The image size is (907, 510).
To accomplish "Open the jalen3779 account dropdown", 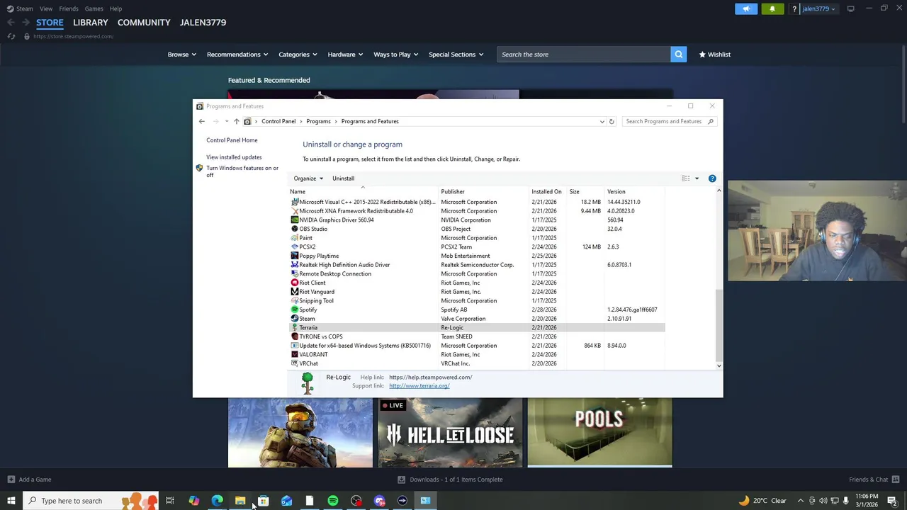I will point(818,8).
